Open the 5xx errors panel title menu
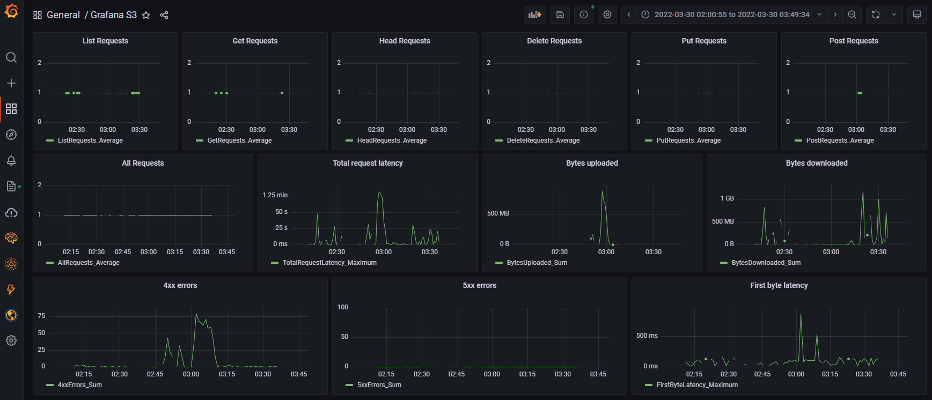Image resolution: width=932 pixels, height=400 pixels. tap(480, 285)
